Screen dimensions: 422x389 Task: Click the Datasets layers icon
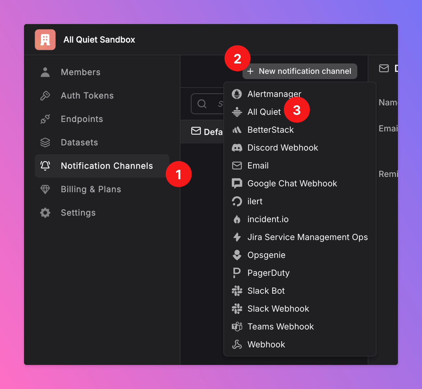pos(45,142)
